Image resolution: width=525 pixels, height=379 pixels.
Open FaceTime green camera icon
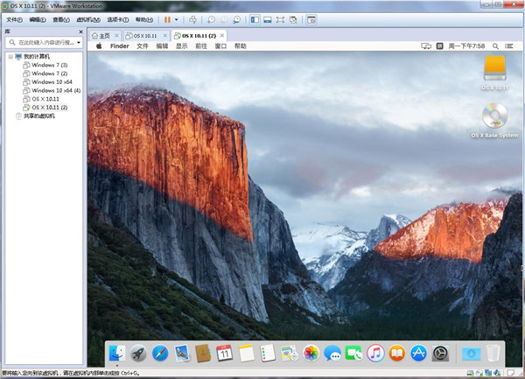point(353,354)
